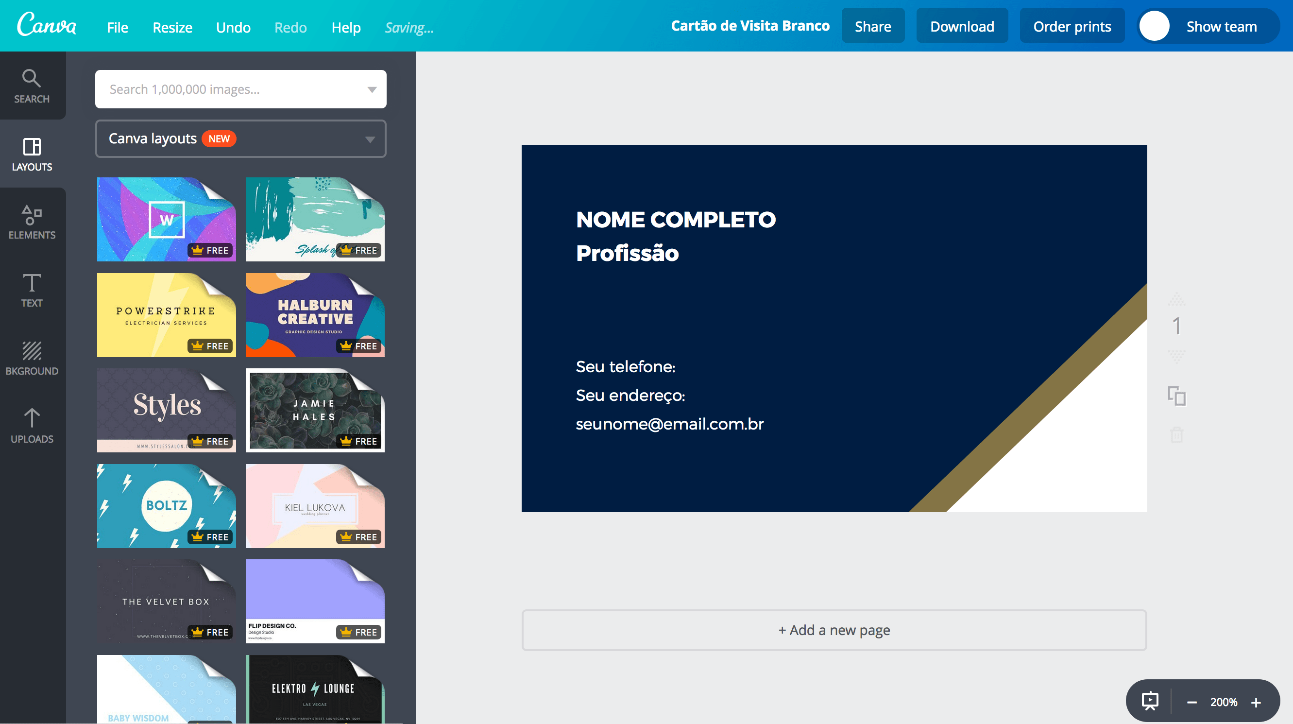1293x724 pixels.
Task: Click the Cartão de Visita Branco title
Action: click(750, 26)
